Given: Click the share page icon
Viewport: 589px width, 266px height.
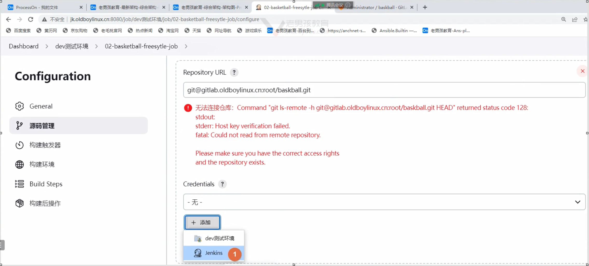Looking at the screenshot, I should 575,19.
